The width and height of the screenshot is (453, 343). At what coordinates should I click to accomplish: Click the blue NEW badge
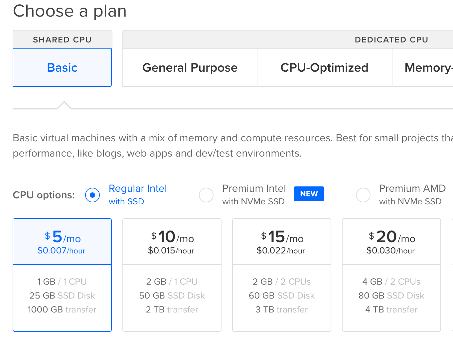[x=309, y=194]
